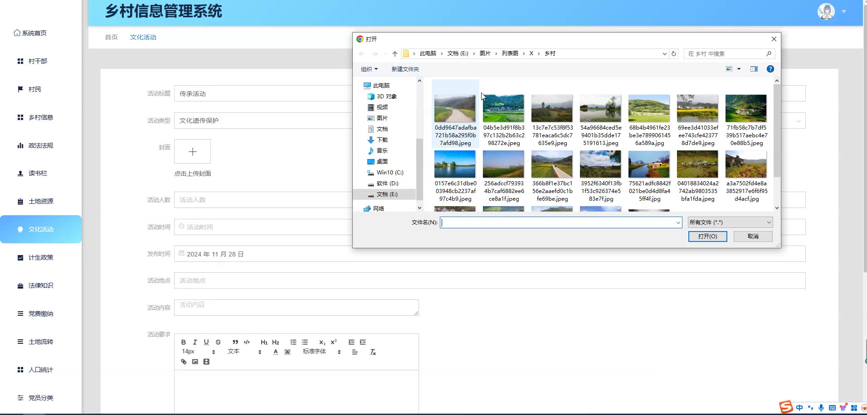
Task: Click the insert image icon in editor
Action: coord(195,362)
